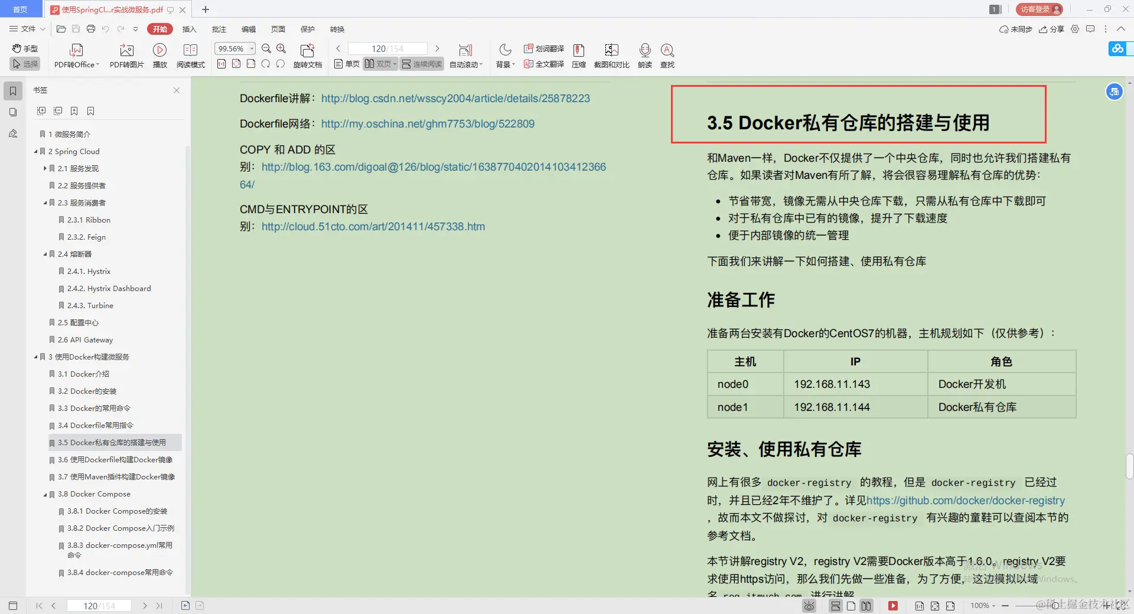1134x614 pixels.
Task: Collapse the 2.4 熔断器 bookmark node
Action: coord(45,254)
